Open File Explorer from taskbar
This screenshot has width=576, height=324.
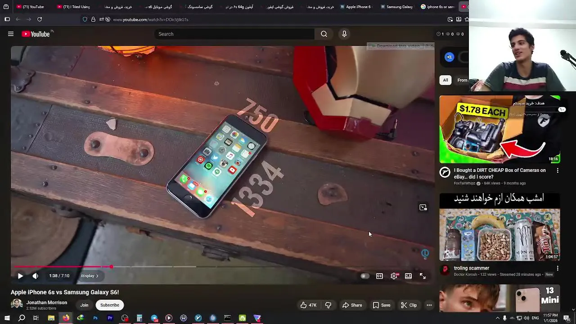pos(51,318)
